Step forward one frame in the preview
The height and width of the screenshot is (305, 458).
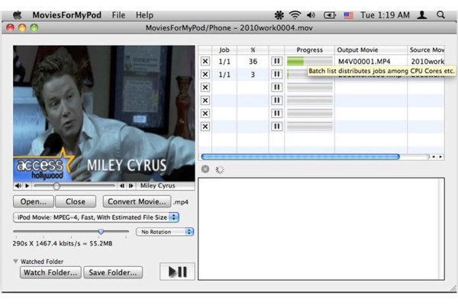pyautogui.click(x=131, y=185)
